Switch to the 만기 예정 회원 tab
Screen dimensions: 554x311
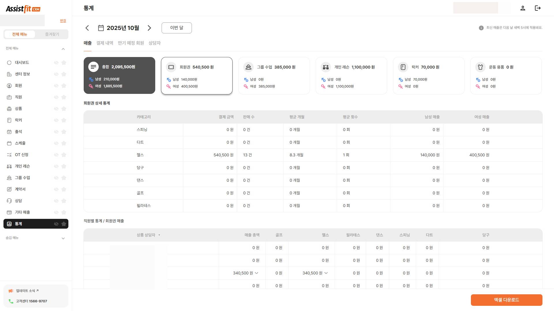point(131,43)
